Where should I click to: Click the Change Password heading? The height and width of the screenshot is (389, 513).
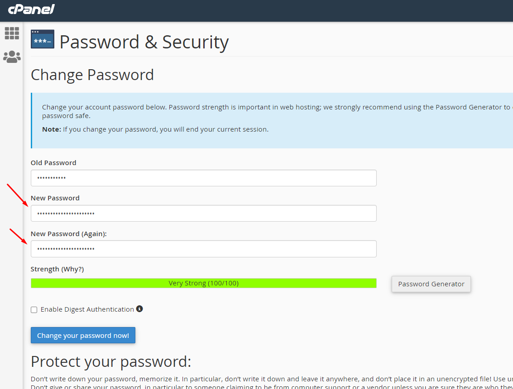[x=92, y=75]
